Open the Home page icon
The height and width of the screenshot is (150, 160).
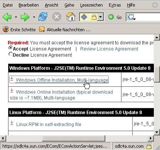(71, 17)
